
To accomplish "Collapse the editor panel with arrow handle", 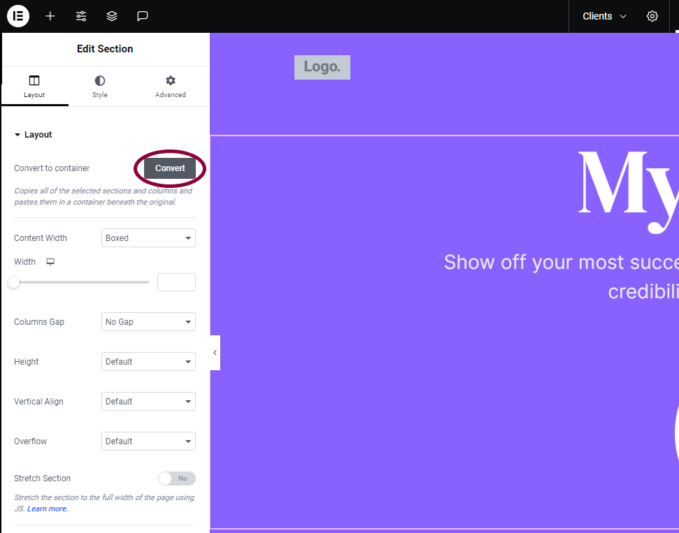I will pos(215,353).
